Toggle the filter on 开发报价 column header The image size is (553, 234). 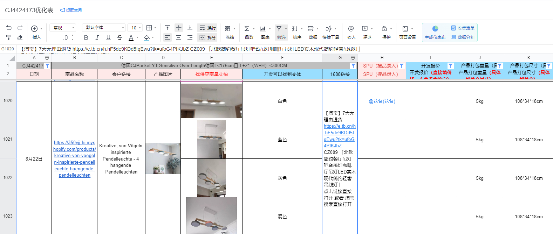click(451, 66)
